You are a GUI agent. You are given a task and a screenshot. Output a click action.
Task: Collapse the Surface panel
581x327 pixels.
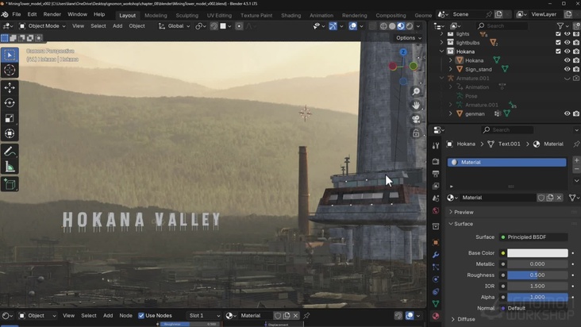[464, 224]
